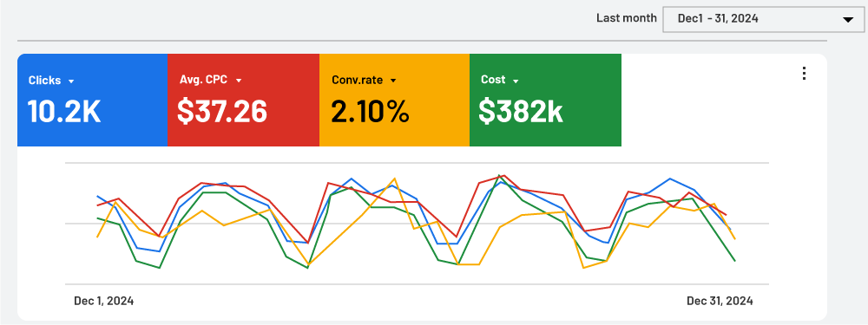Open the three-dot more options menu
Viewport: 868px width, 325px height.
805,74
